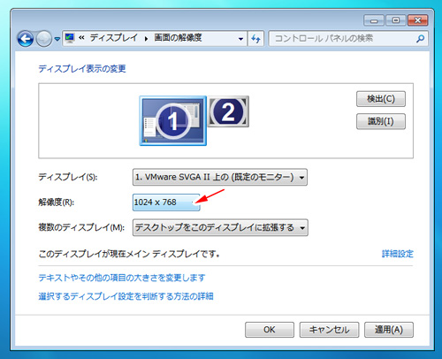
Task: Select monitor 2 display thumbnail
Action: click(x=228, y=111)
